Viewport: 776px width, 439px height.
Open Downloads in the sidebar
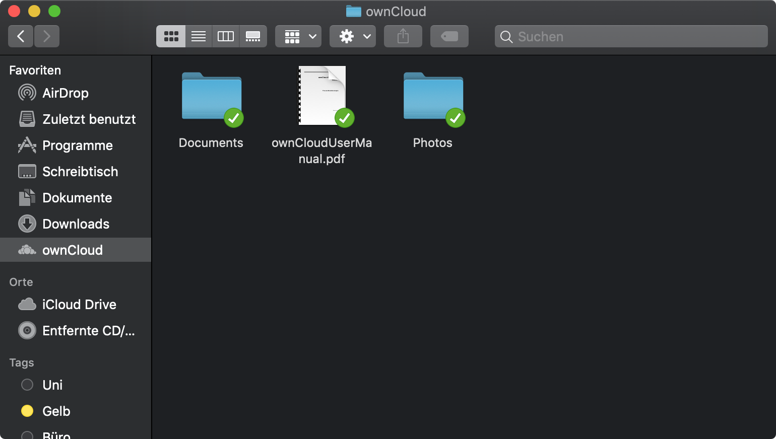pos(76,224)
